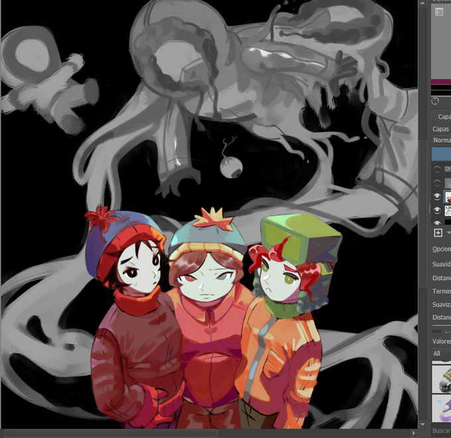
Task: Select the gray checkered layer thumbnail
Action: (x=448, y=183)
